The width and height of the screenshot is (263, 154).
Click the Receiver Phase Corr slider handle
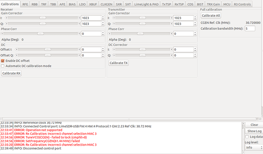[x=40, y=34]
